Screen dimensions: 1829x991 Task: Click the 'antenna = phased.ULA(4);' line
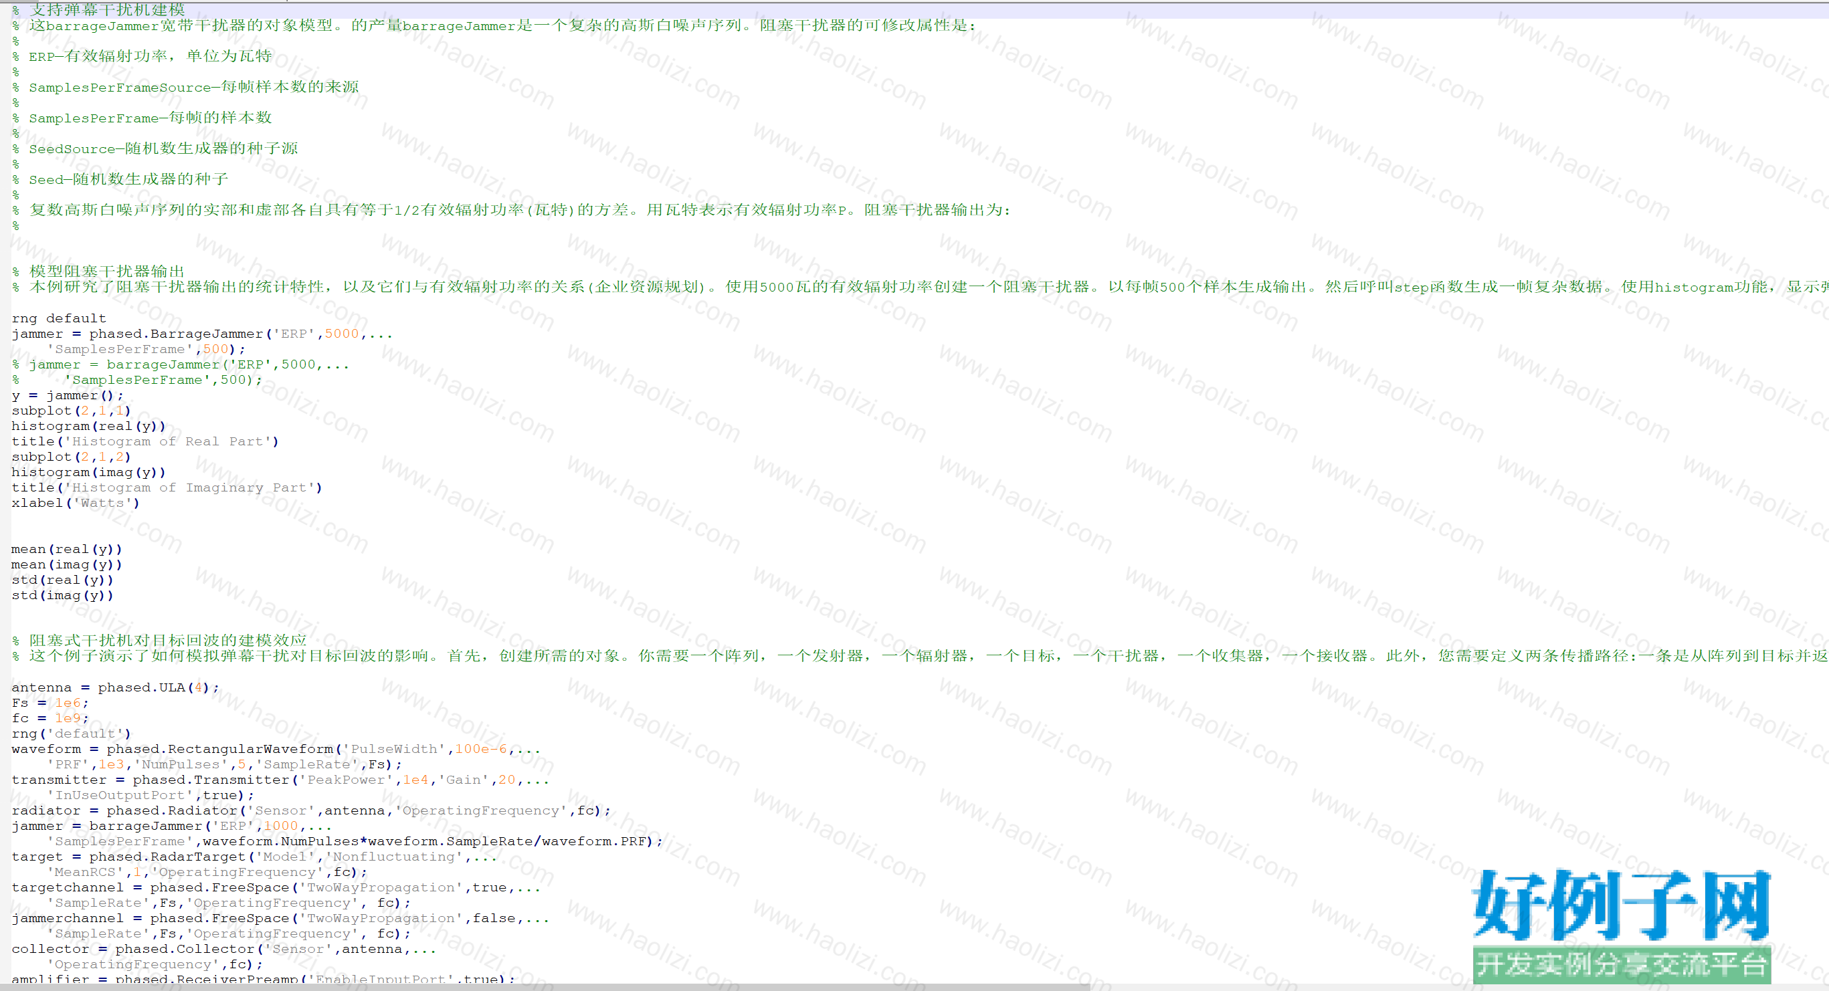pos(115,687)
